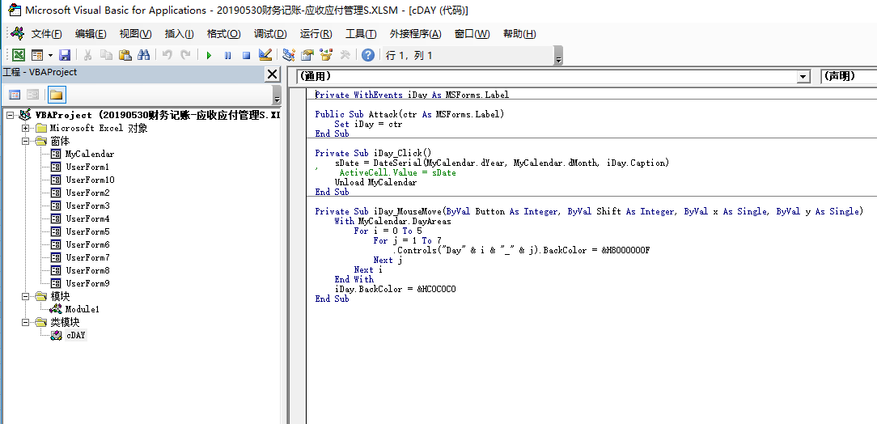877x424 pixels.
Task: Click code line 'Unload MyCalendar'
Action: point(375,182)
